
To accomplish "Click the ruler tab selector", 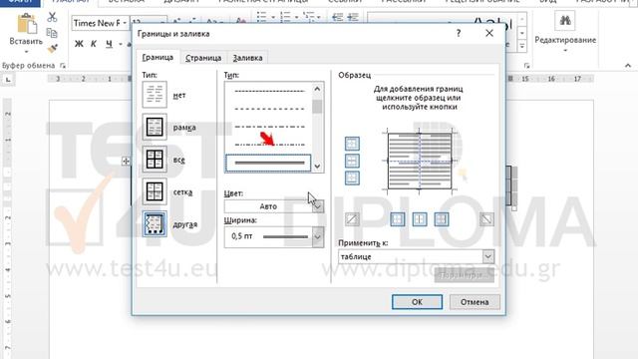I will pyautogui.click(x=8, y=79).
